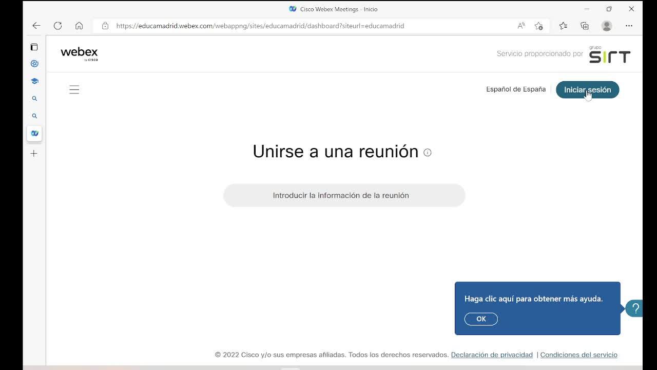Viewport: 657px width, 370px height.
Task: Click the Servicio proporcionado por text
Action: click(x=540, y=54)
